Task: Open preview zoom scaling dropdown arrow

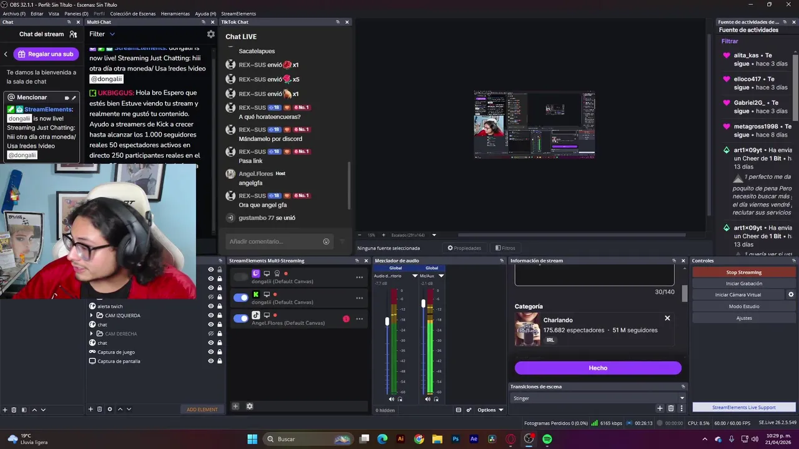Action: click(x=434, y=235)
